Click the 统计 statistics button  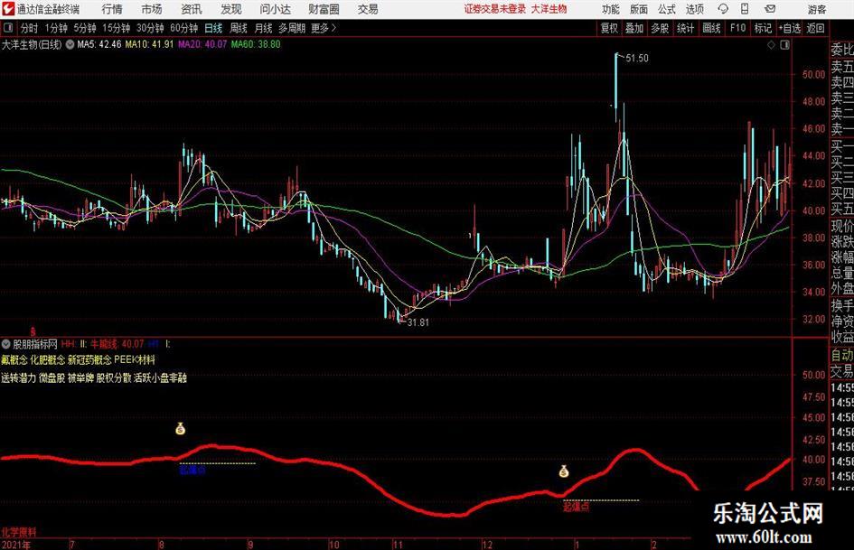click(x=685, y=28)
